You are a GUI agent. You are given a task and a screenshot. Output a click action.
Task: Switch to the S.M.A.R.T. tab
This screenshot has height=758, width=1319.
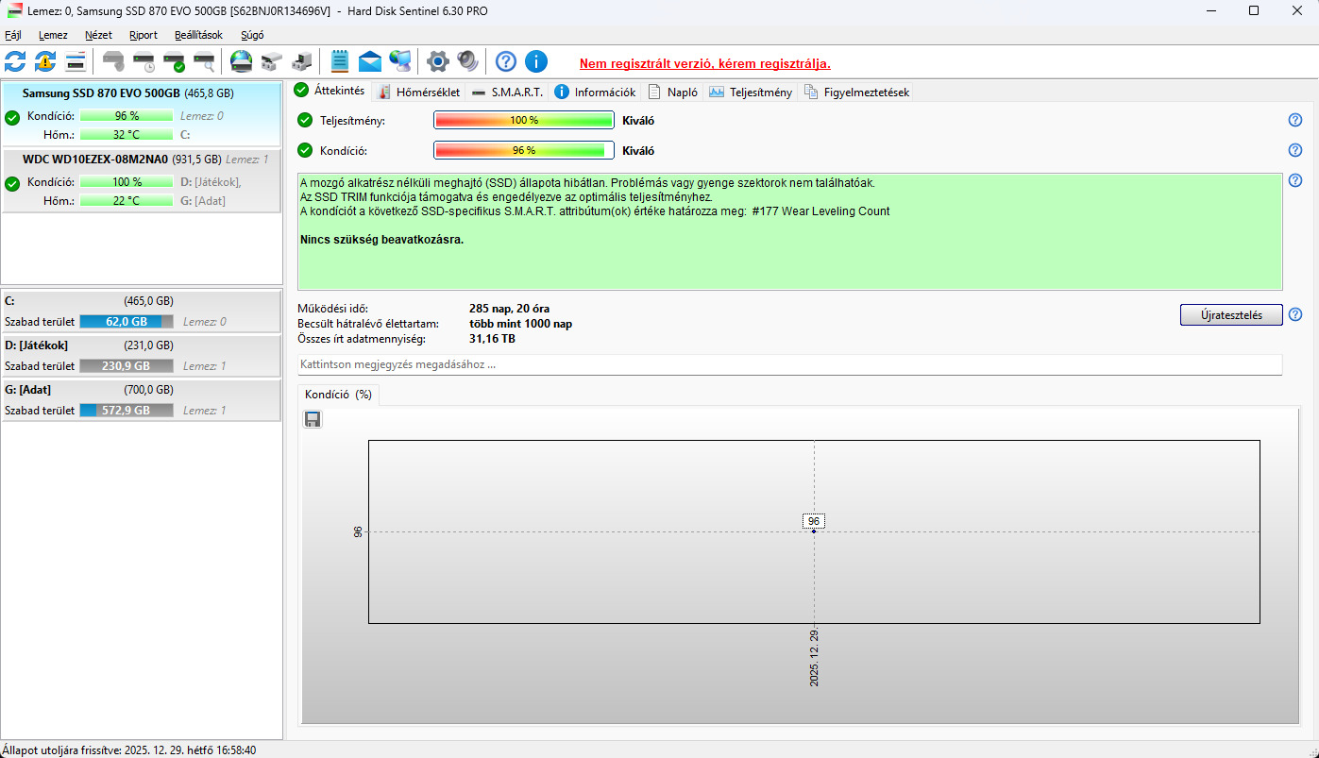coord(508,92)
